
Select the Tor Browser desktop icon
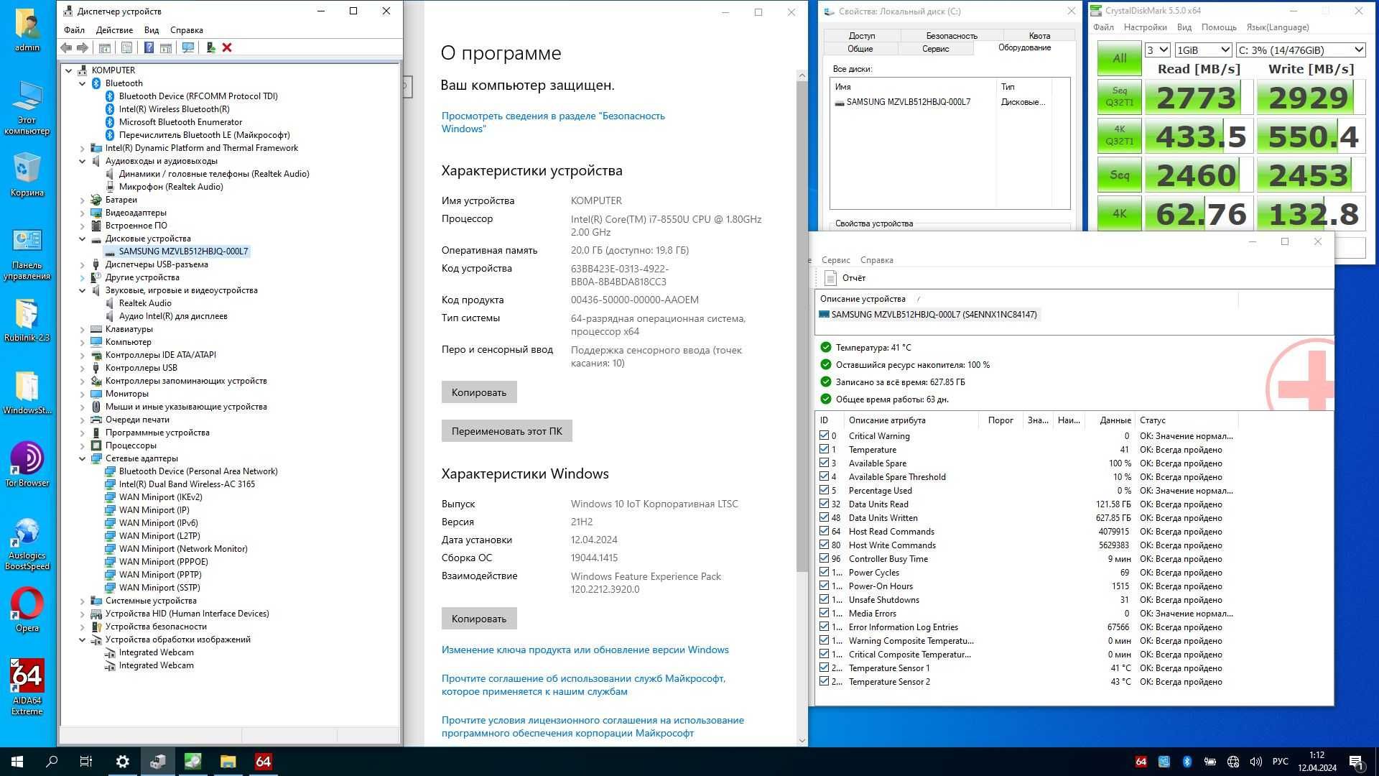point(27,465)
